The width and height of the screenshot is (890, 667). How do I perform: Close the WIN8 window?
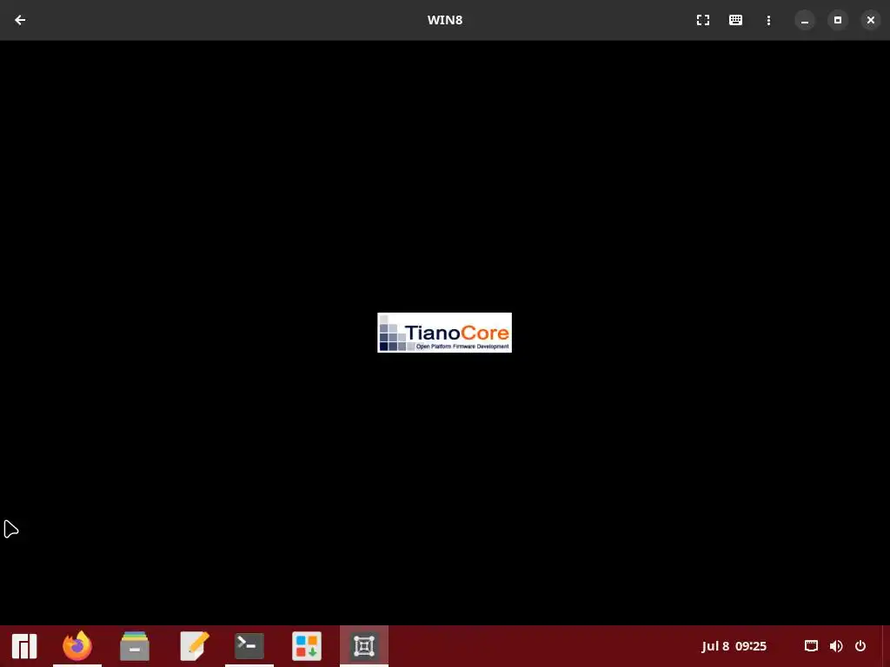click(871, 20)
